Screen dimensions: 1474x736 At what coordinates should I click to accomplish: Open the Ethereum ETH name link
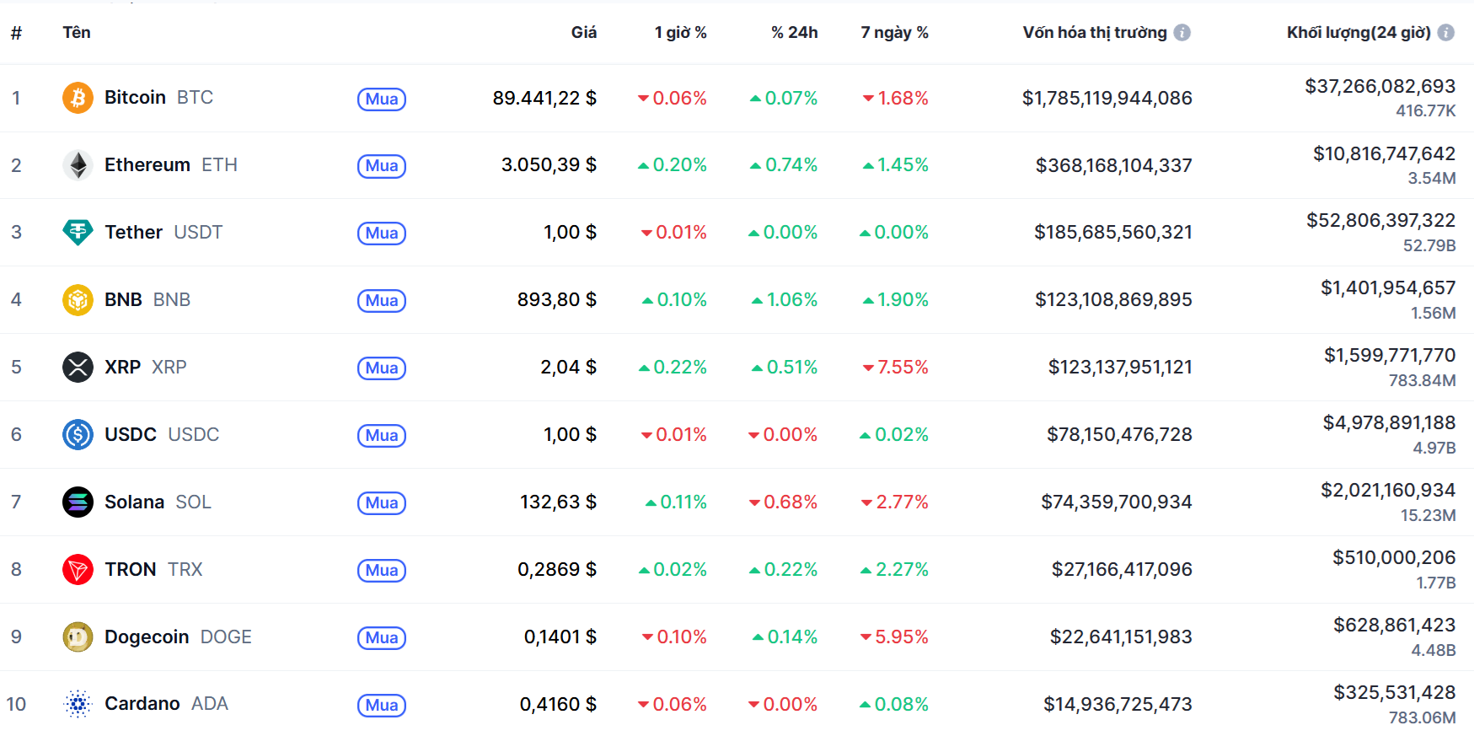pyautogui.click(x=171, y=165)
